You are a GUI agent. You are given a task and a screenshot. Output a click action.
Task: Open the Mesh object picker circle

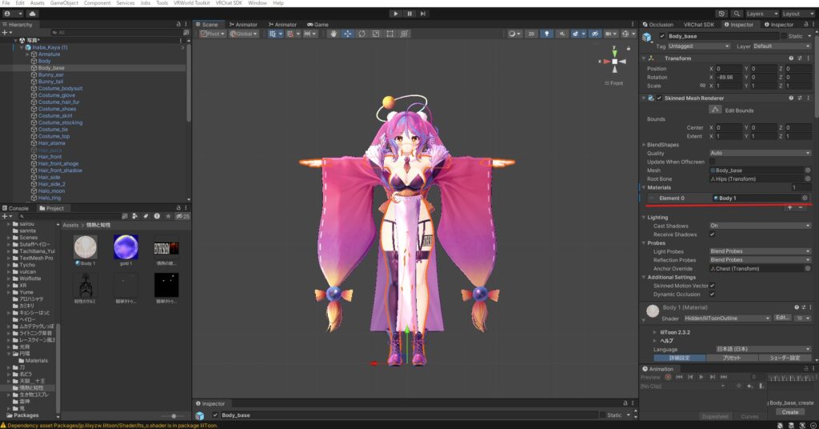[807, 170]
